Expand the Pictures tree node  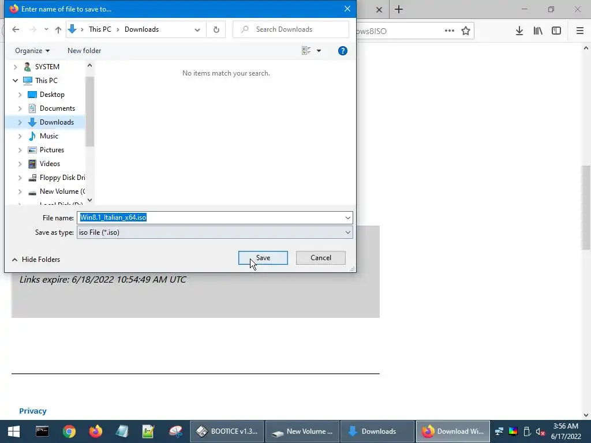click(20, 150)
